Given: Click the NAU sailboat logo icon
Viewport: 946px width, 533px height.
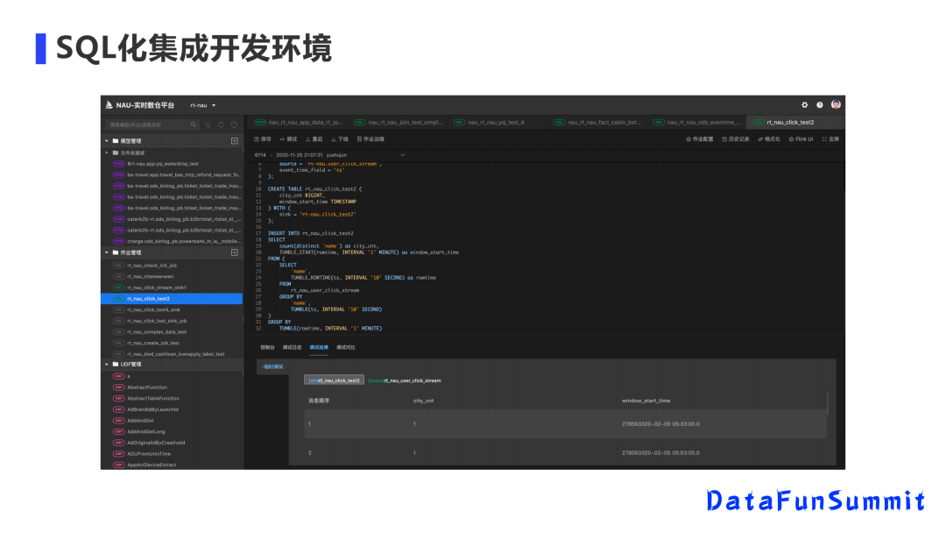Looking at the screenshot, I should click(x=109, y=105).
